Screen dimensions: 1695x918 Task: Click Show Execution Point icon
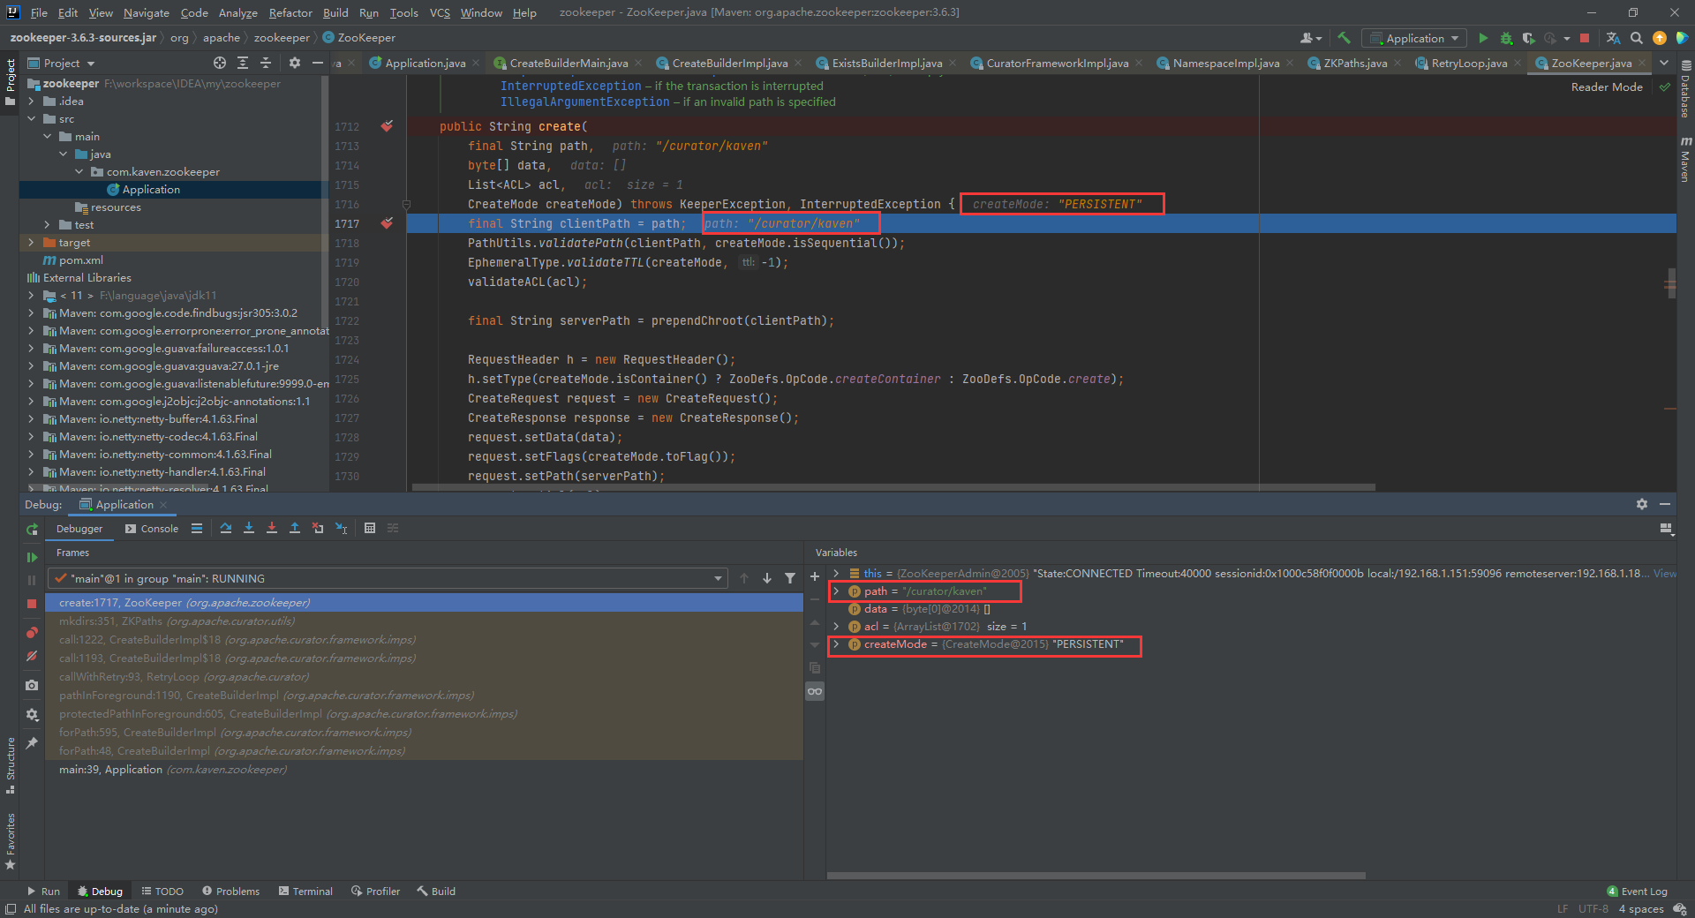[197, 528]
